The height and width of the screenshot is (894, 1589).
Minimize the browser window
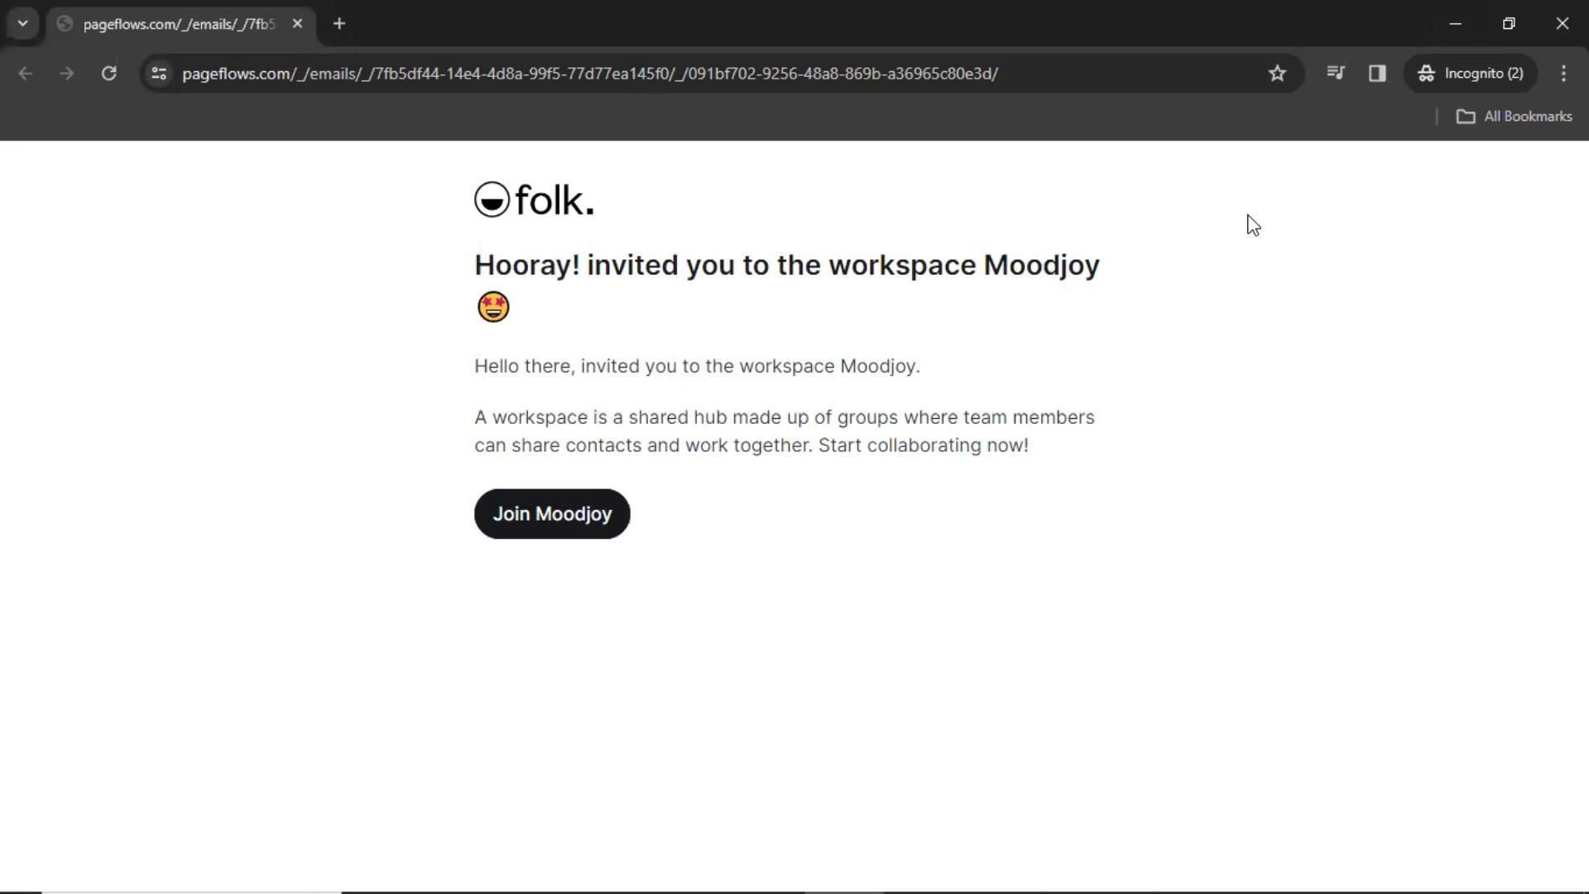pyautogui.click(x=1456, y=24)
